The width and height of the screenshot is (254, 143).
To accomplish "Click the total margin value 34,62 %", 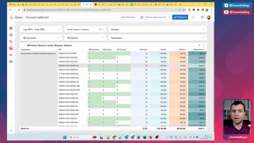I will click(x=201, y=128).
